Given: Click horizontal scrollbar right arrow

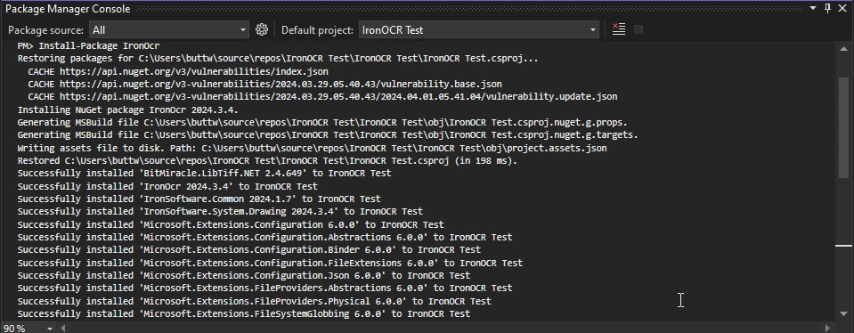Looking at the screenshot, I should [829, 328].
